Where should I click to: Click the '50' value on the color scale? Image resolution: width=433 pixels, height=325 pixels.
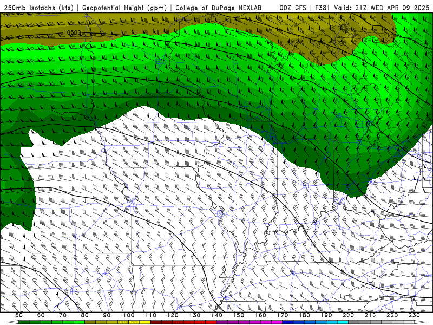point(19,315)
